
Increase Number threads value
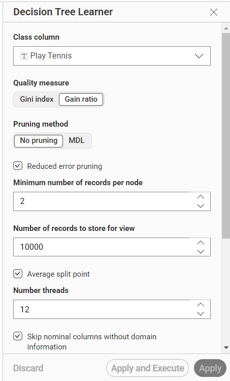click(x=201, y=305)
